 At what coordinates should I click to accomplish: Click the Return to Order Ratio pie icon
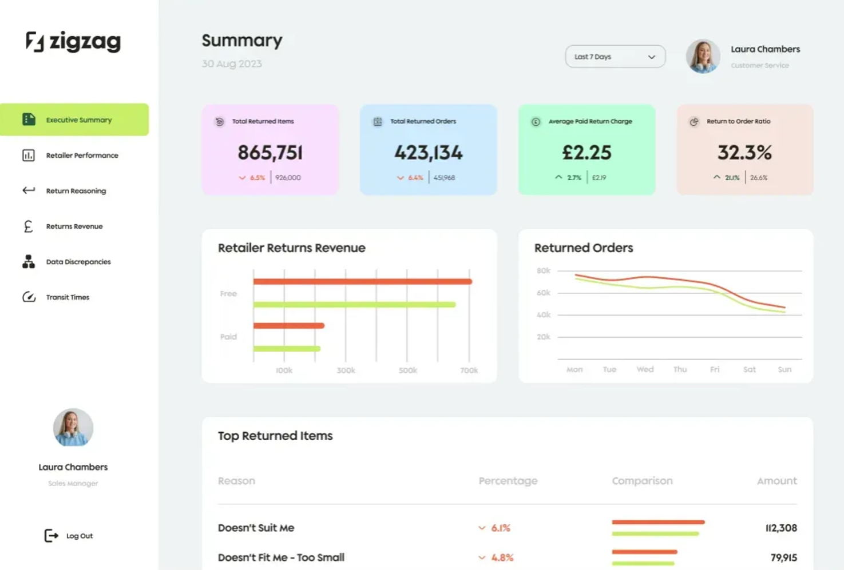pyautogui.click(x=694, y=122)
